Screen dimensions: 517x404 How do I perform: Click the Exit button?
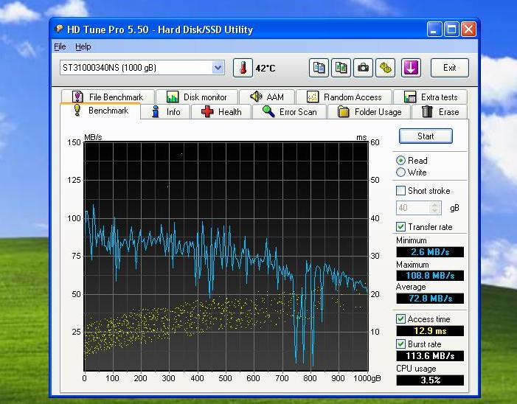click(449, 68)
